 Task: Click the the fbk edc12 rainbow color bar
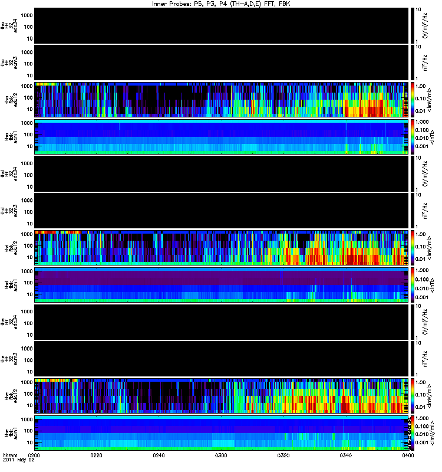click(x=413, y=396)
